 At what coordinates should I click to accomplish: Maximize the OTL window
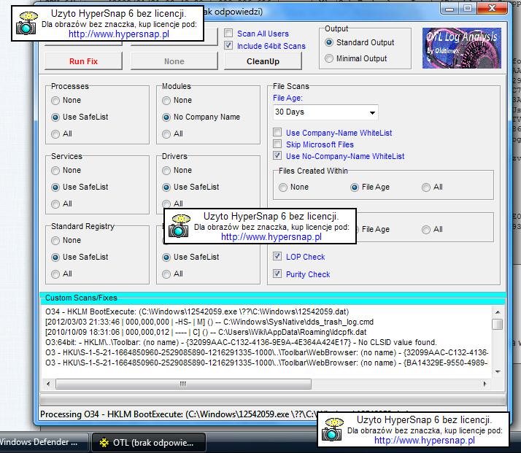point(468,8)
